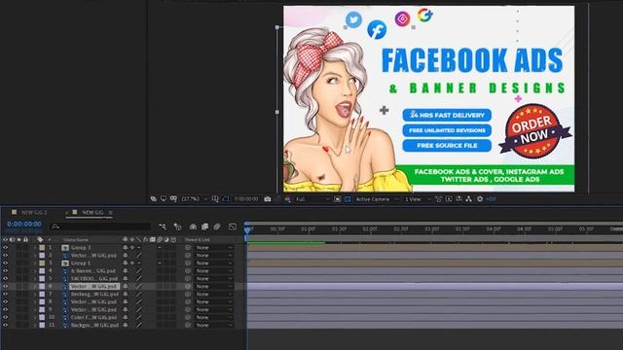Switch to the NEW GIG 2 timeline tab

point(34,213)
